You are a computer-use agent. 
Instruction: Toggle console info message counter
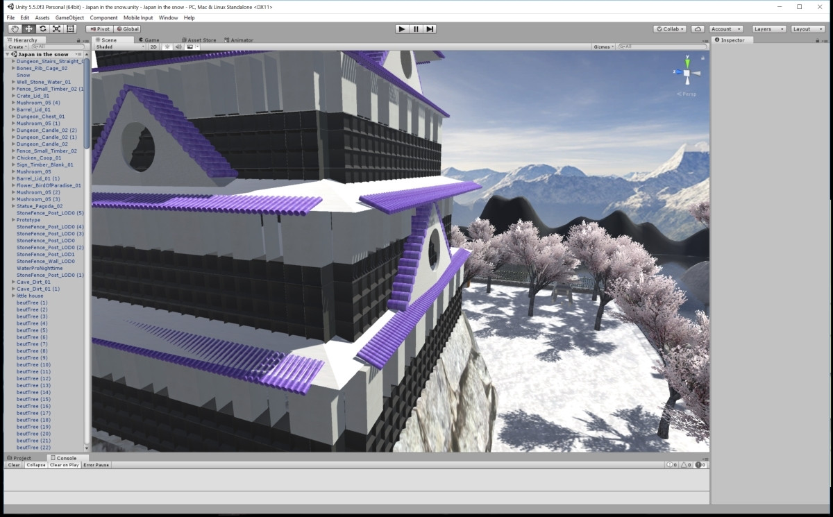click(x=672, y=465)
